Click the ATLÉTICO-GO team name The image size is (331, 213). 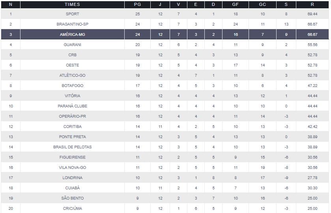click(x=73, y=76)
